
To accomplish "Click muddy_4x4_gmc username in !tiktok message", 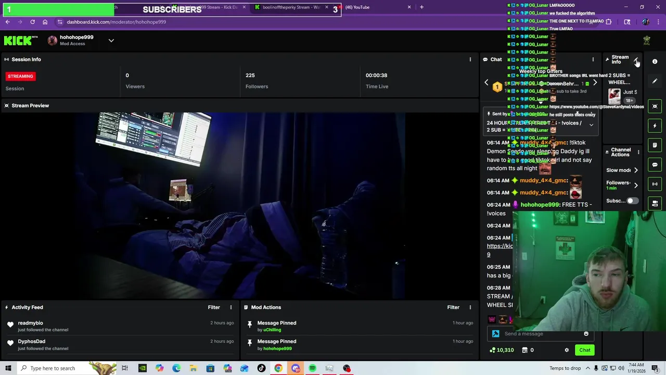I will 543,142.
